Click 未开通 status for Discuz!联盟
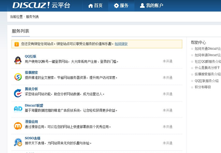221x153 pixels. pos(167,110)
